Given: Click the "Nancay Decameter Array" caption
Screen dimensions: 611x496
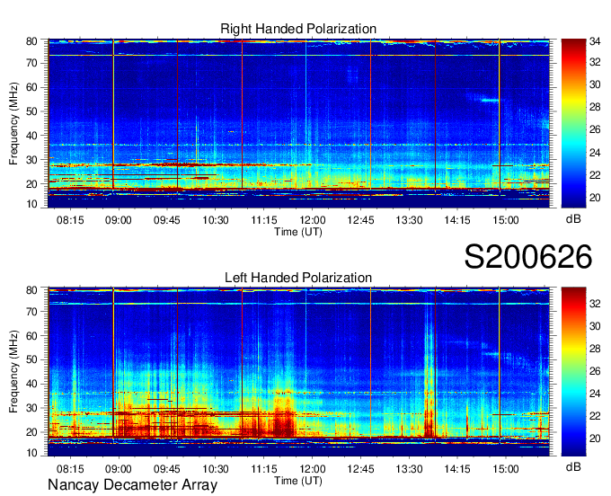Looking at the screenshot, I should point(132,485).
